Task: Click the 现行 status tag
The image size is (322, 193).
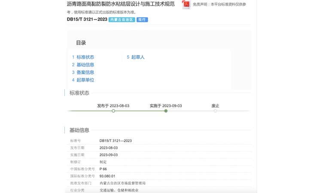Action: 142,20
